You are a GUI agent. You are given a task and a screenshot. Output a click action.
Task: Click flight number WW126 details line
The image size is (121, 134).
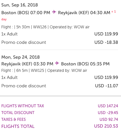pos(45,27)
